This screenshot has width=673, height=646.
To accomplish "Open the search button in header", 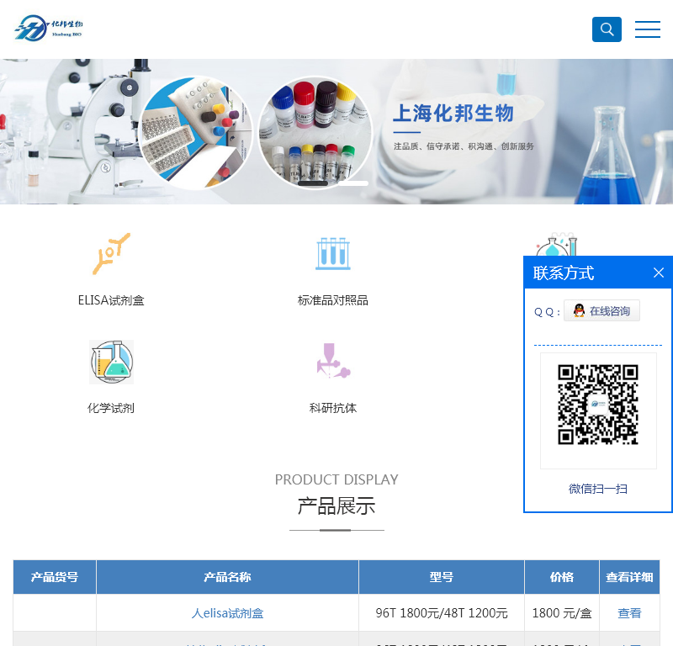I will (607, 29).
